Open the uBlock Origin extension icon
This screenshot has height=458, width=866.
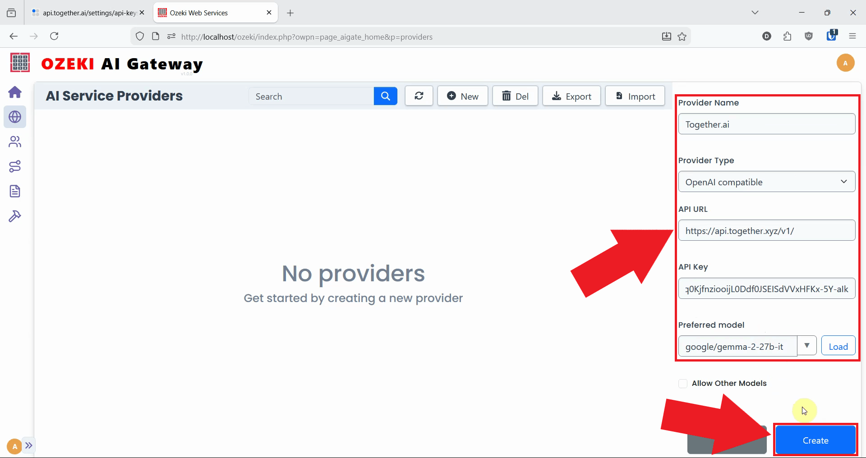(x=809, y=37)
